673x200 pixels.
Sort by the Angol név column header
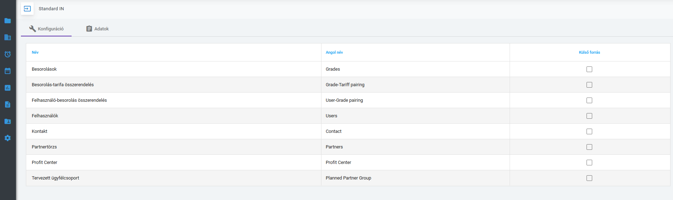click(x=334, y=52)
